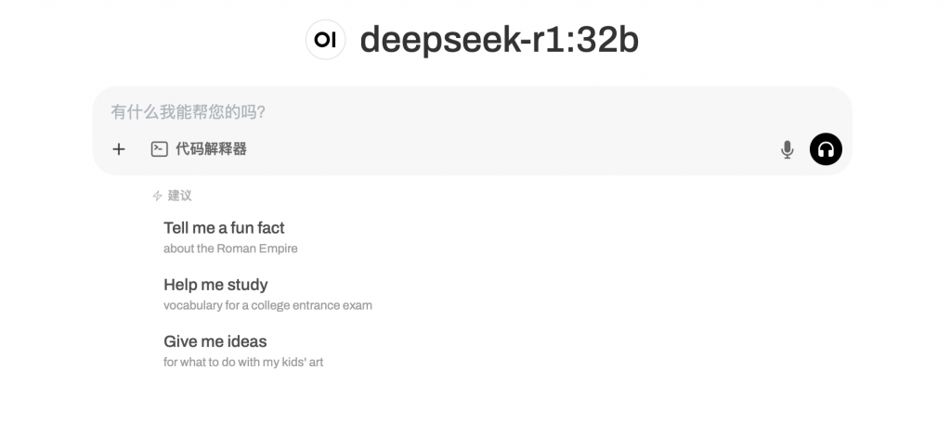Click blank input area right of the placeholder

pyautogui.click(x=546, y=112)
